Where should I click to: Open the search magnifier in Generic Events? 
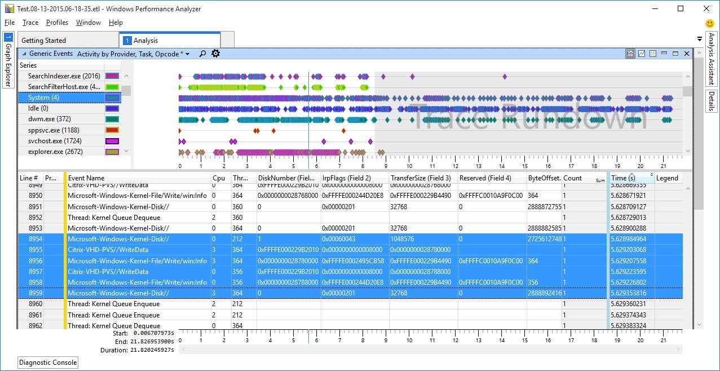[202, 54]
